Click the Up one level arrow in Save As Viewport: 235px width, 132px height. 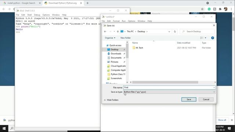pyautogui.click(x=118, y=32)
